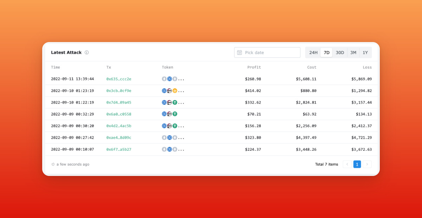Click the Loss column header
This screenshot has height=218, width=422.
[x=367, y=67]
